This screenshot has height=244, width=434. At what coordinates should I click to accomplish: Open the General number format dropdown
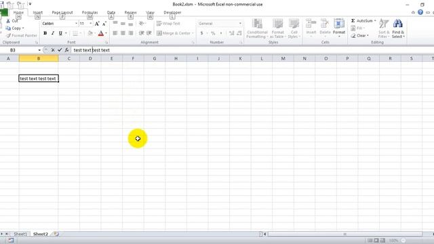[240, 24]
